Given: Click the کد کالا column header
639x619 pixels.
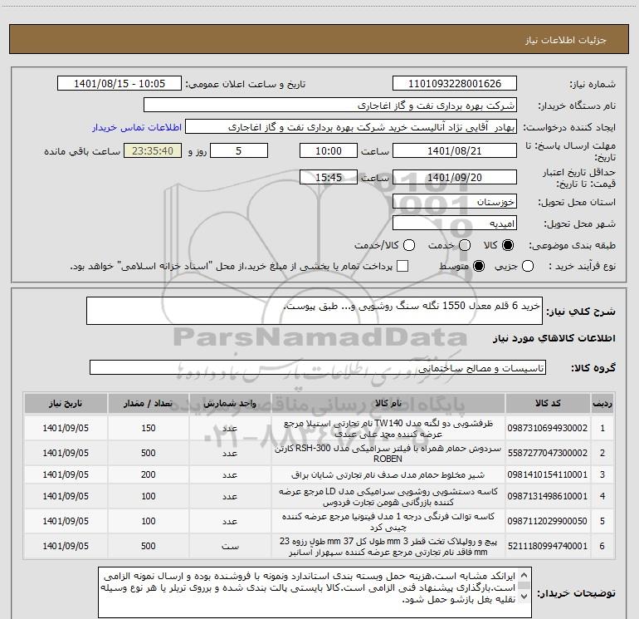Looking at the screenshot, I should (x=548, y=404).
